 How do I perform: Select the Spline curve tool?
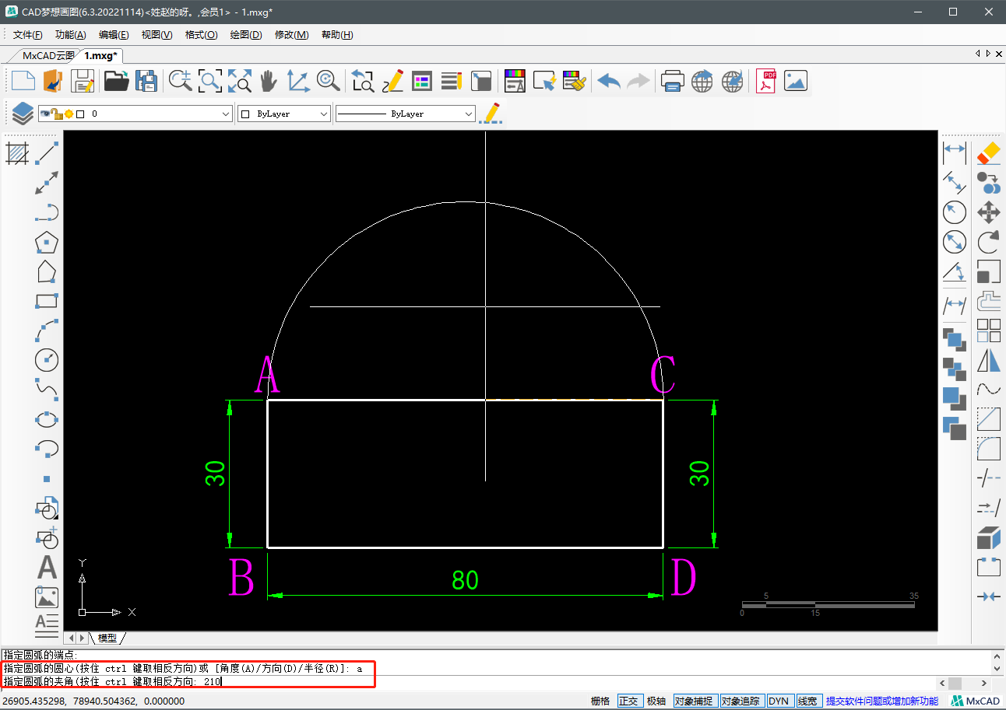(47, 388)
